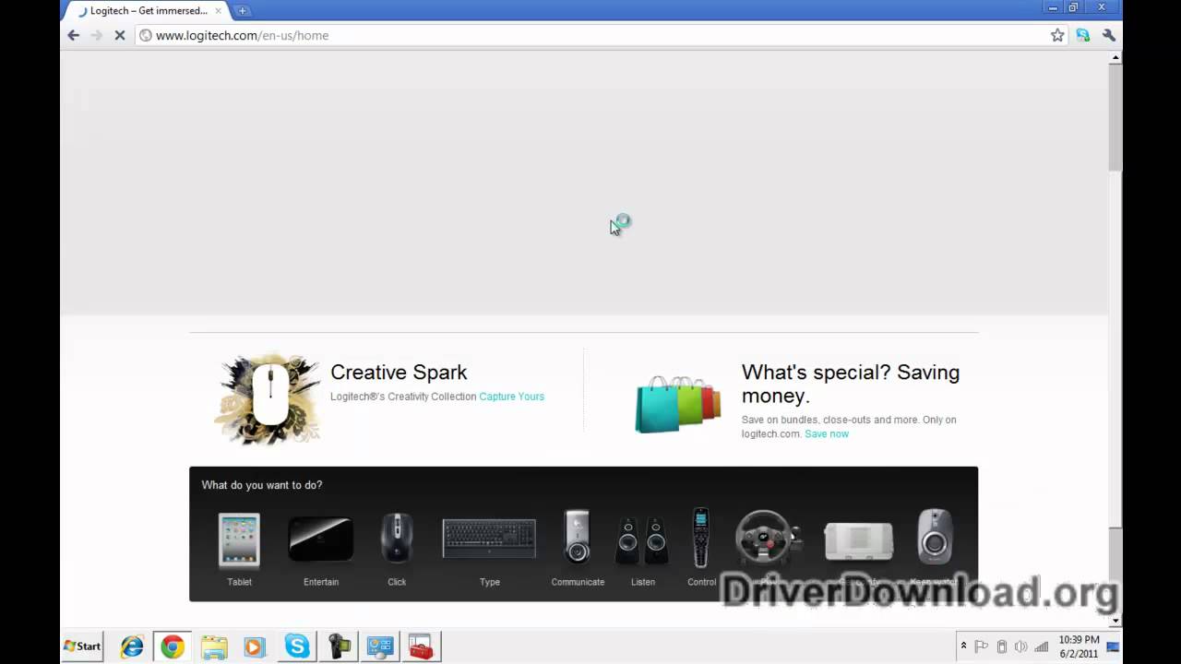This screenshot has width=1181, height=664.
Task: Open Skype from the taskbar
Action: (297, 647)
